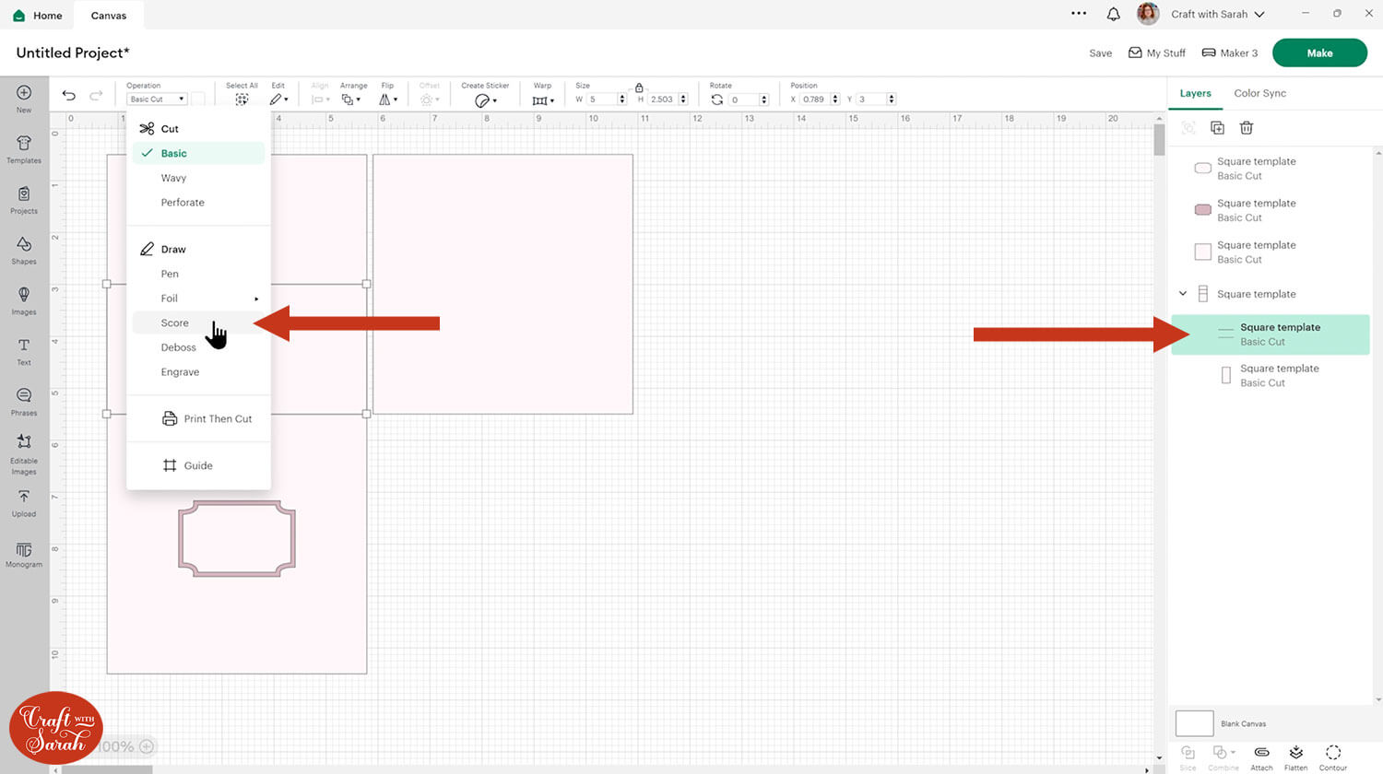Viewport: 1383px width, 774px height.
Task: Open the three-dot more menu
Action: [1079, 14]
